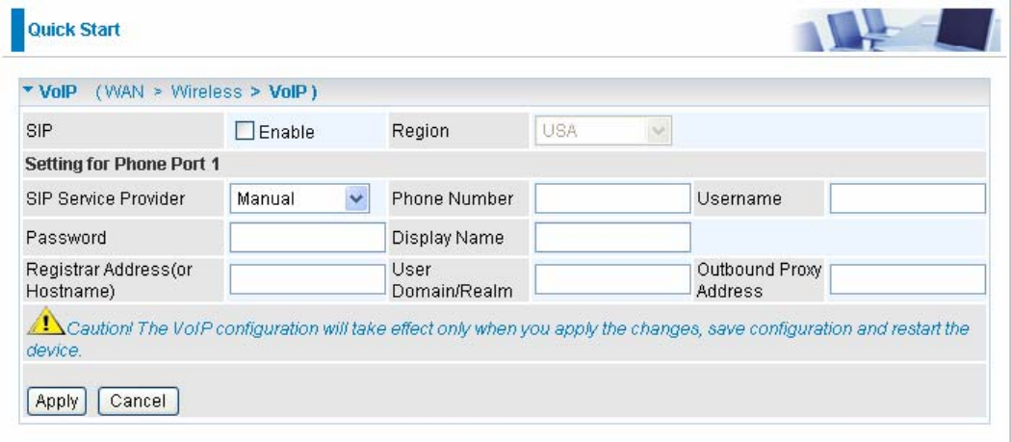Click the Outbound Proxy Address field
Image resolution: width=1011 pixels, height=442 pixels.
click(x=908, y=279)
